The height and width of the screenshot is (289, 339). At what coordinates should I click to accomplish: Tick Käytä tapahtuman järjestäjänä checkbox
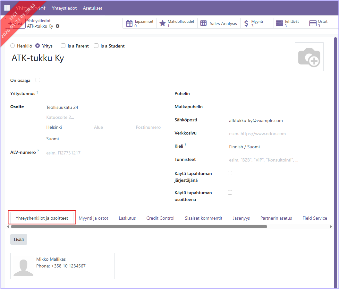(230, 173)
